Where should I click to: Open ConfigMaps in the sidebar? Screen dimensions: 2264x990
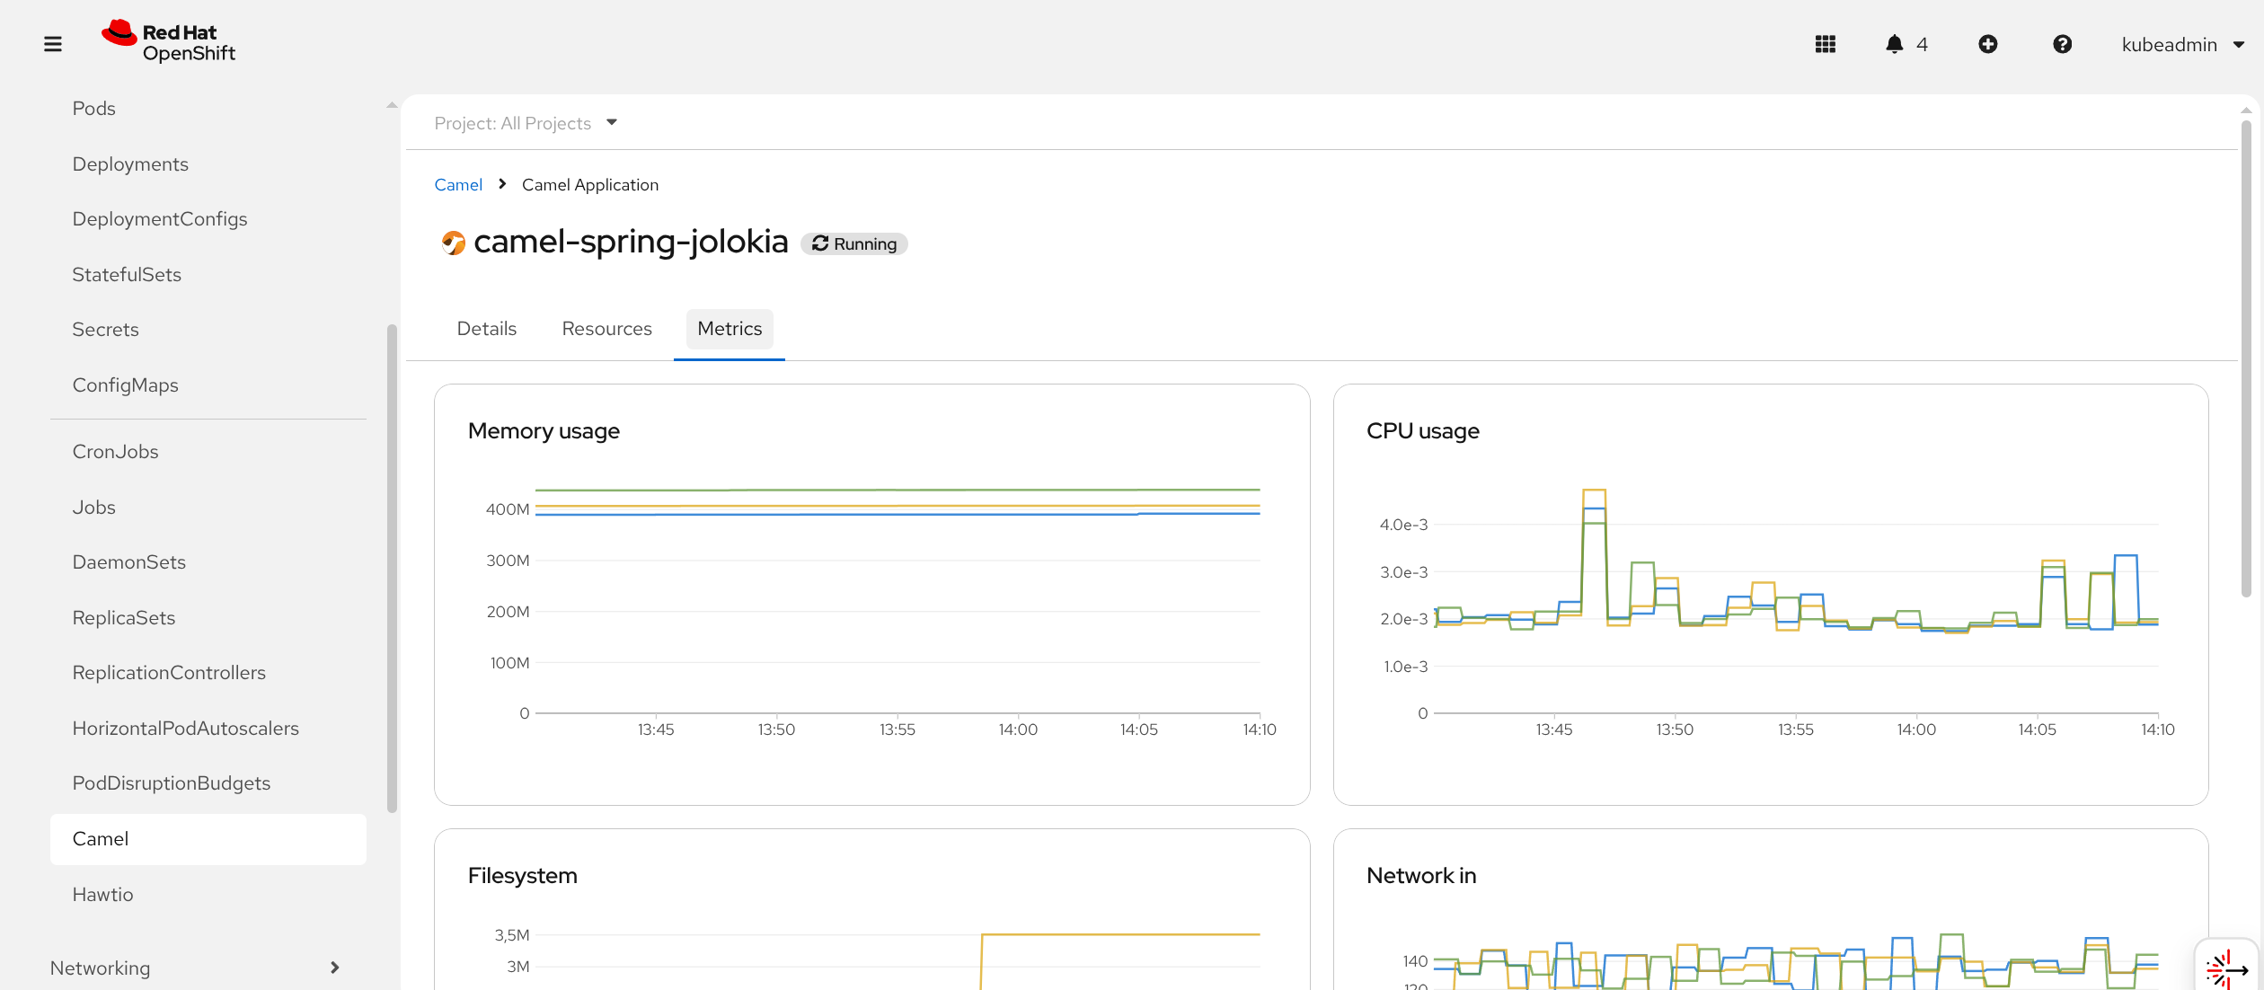tap(125, 385)
